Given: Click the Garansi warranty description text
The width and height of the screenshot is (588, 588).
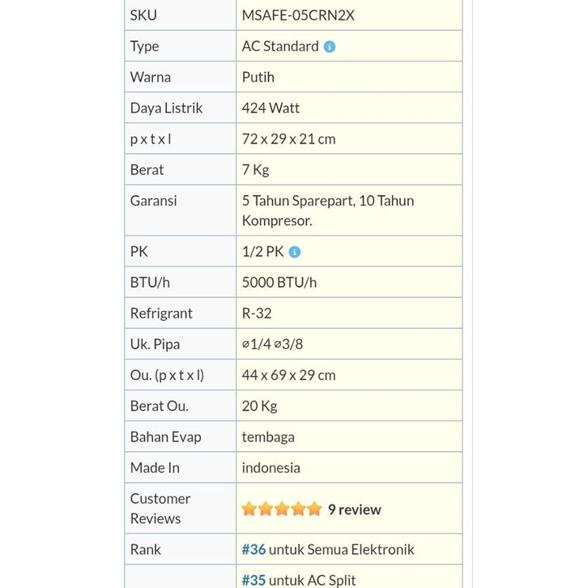Looking at the screenshot, I should coord(327,210).
